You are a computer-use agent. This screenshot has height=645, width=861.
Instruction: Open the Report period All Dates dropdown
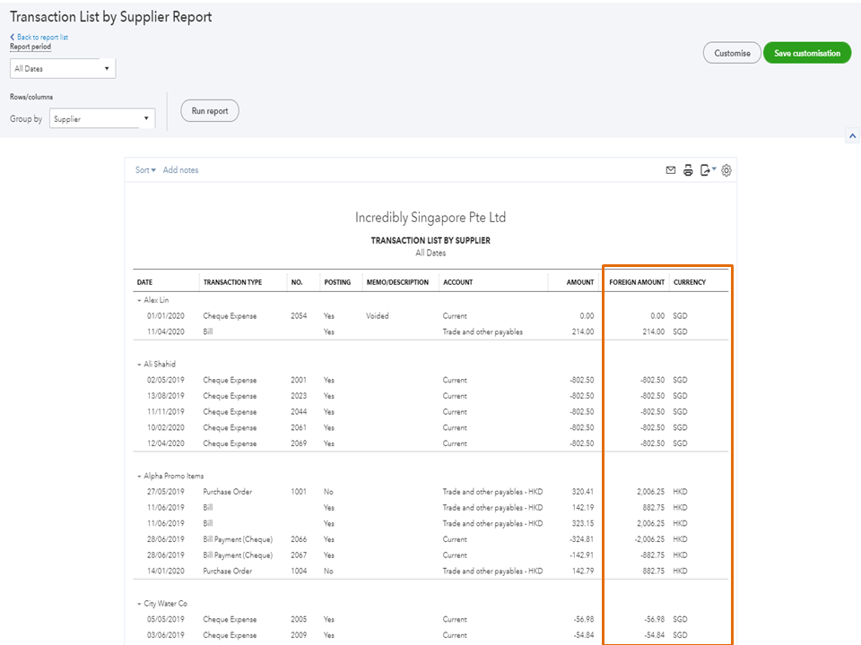63,68
